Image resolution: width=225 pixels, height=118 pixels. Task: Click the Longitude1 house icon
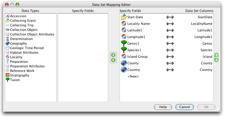coord(124,37)
